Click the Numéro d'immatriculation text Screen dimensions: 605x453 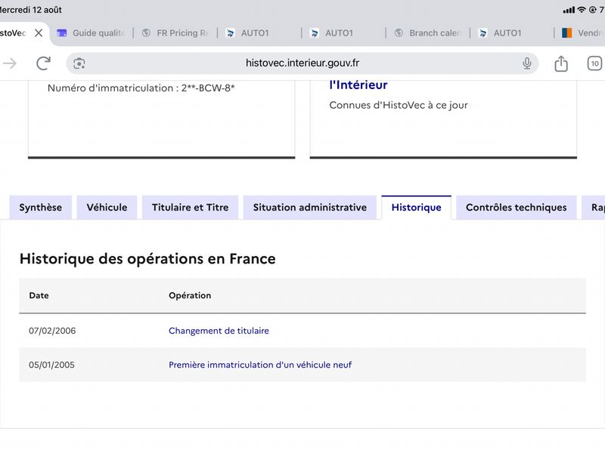141,88
